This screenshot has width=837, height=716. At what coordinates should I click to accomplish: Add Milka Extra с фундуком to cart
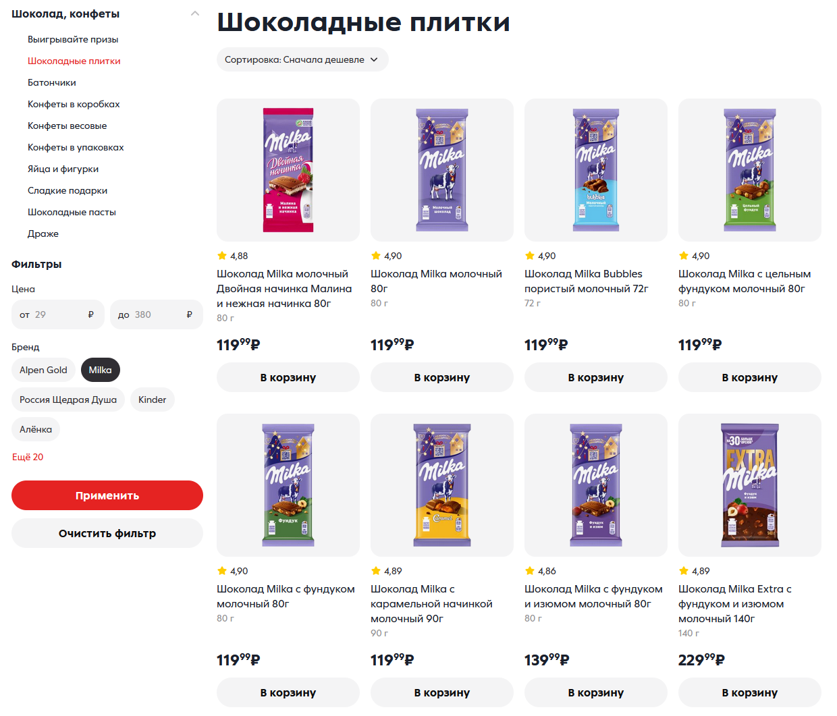pos(750,692)
